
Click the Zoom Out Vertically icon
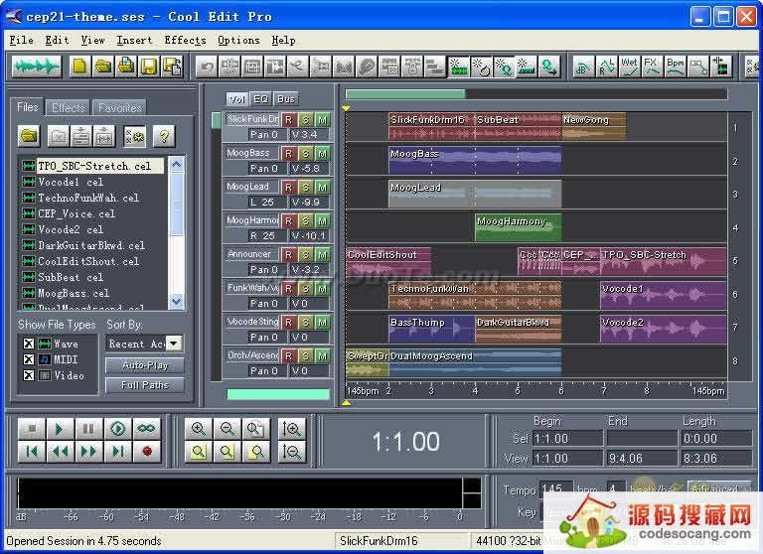pyautogui.click(x=292, y=452)
